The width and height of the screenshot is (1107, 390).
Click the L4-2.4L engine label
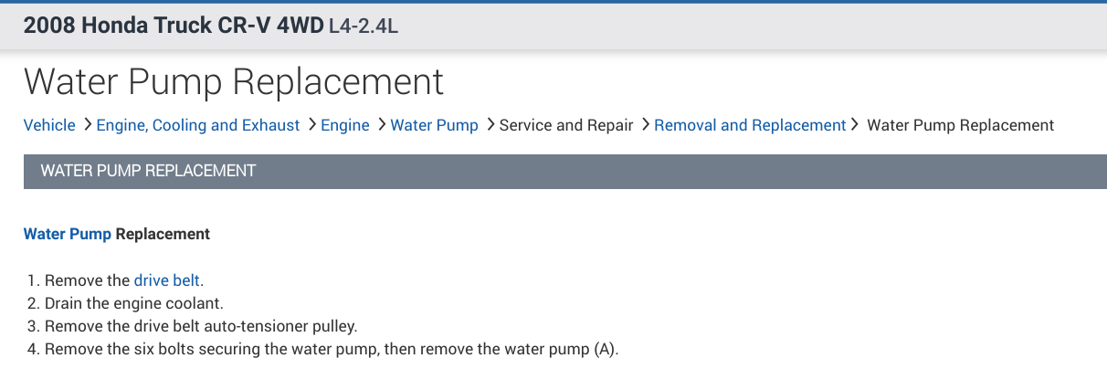pos(363,26)
